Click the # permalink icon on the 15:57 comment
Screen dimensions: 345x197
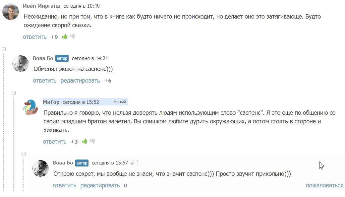(132, 163)
